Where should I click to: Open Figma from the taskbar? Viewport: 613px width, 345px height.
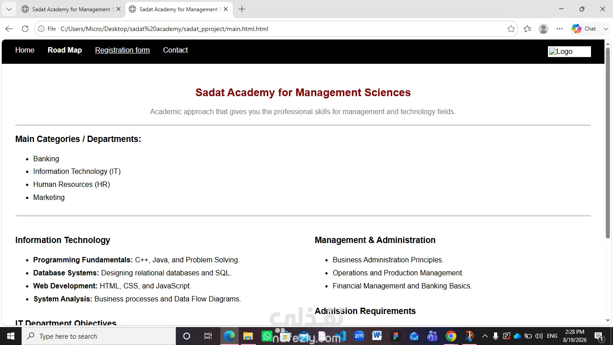396,336
